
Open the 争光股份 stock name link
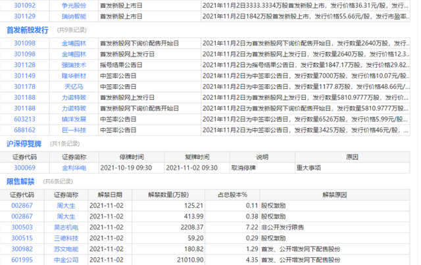click(x=74, y=5)
